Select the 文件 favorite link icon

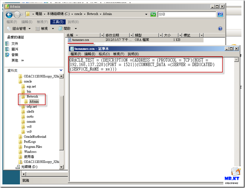[7, 43]
